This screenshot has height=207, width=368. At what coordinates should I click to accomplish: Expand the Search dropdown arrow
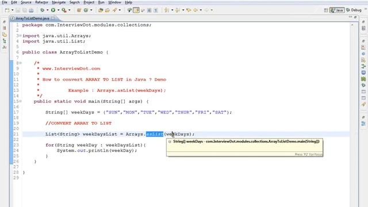coord(120,10)
